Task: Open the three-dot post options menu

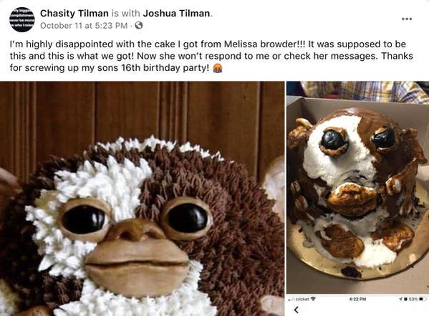Action: click(407, 19)
